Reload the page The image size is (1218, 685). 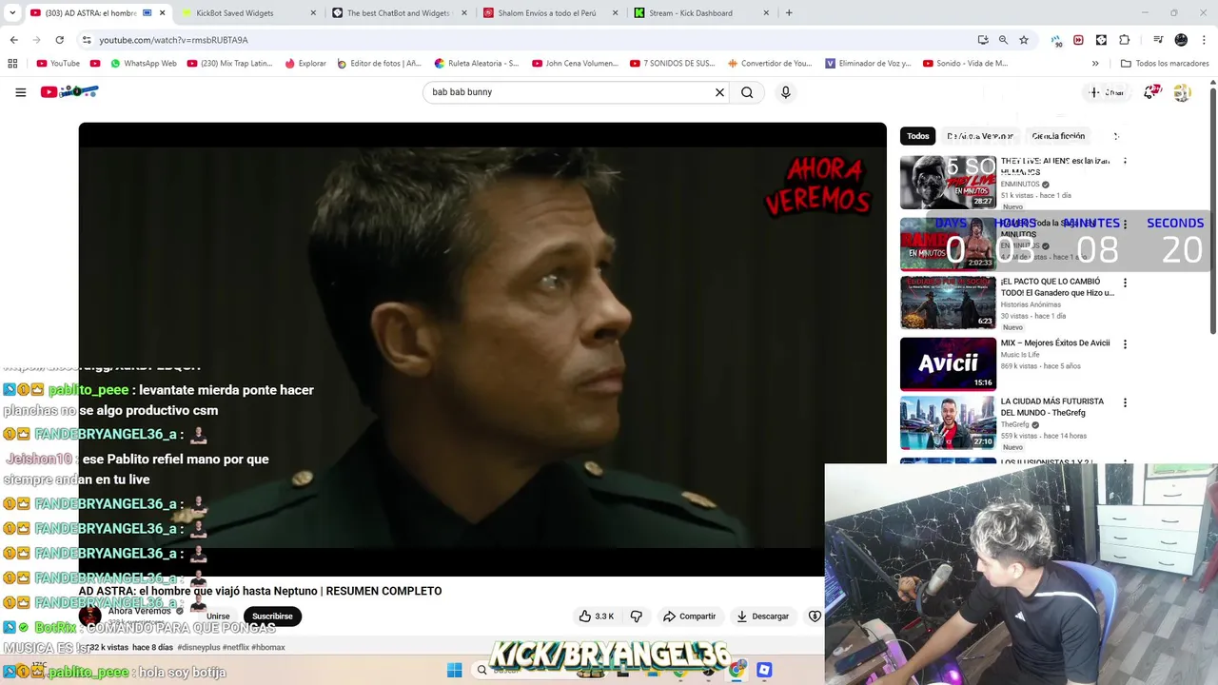[59, 40]
